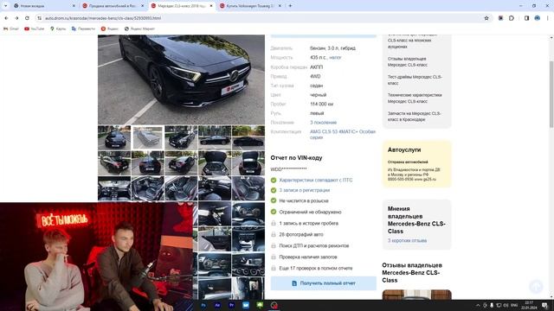
Task: Click the main Mercedes CLS photo
Action: point(181,79)
